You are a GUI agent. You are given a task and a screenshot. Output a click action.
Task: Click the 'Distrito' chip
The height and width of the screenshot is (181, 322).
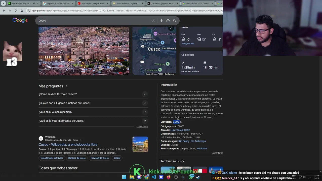117,158
